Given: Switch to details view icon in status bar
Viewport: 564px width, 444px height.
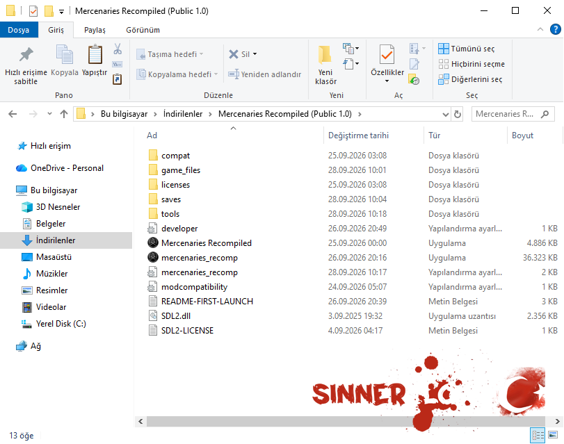Looking at the screenshot, I should (538, 436).
